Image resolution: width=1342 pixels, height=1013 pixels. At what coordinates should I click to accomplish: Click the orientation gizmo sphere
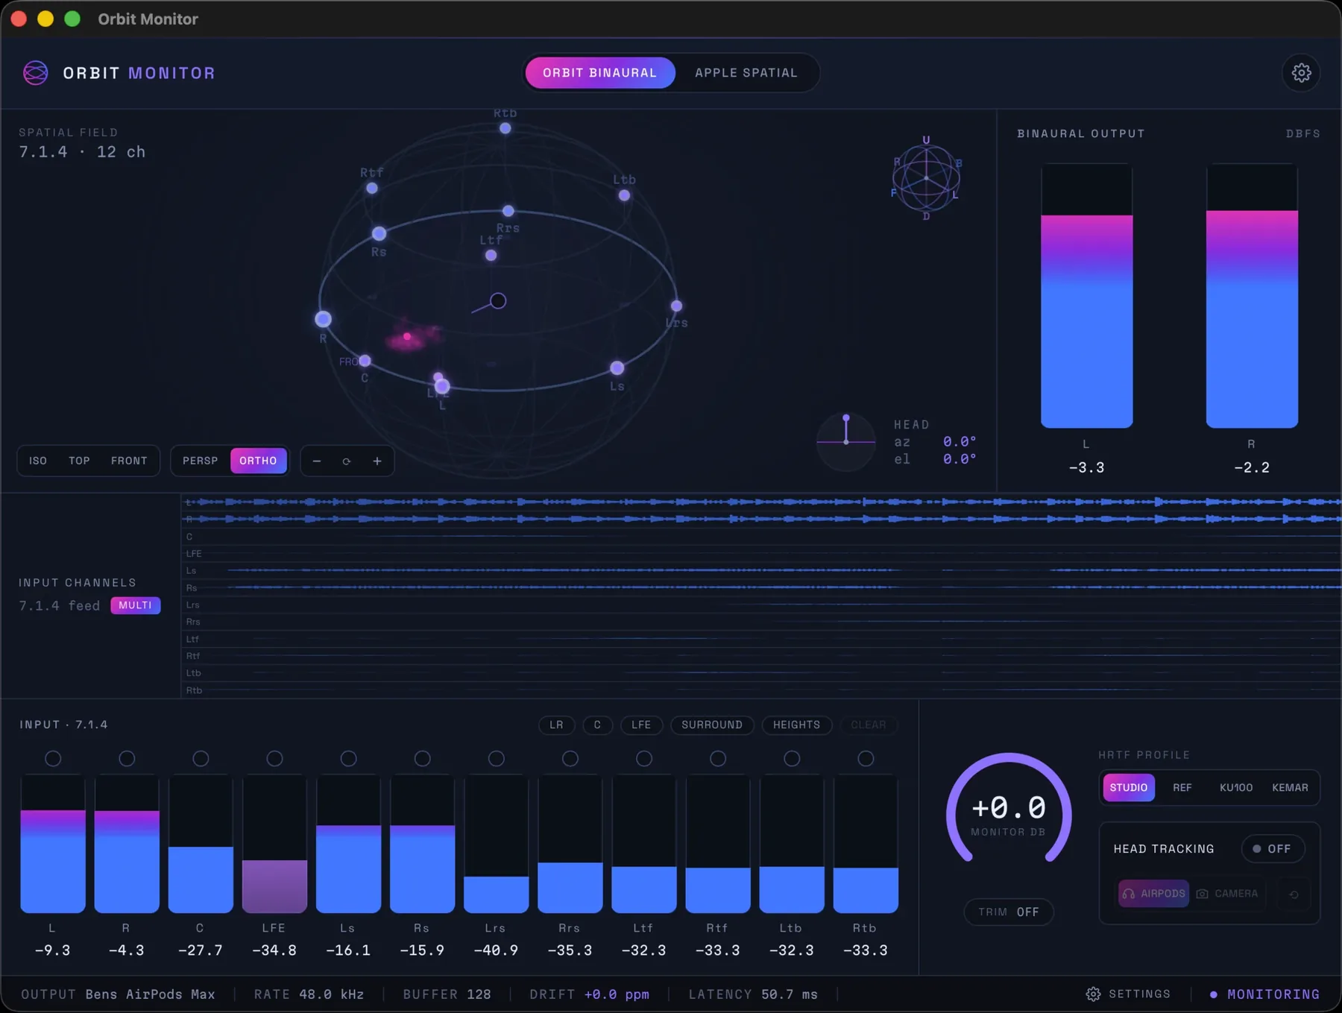pos(926,178)
